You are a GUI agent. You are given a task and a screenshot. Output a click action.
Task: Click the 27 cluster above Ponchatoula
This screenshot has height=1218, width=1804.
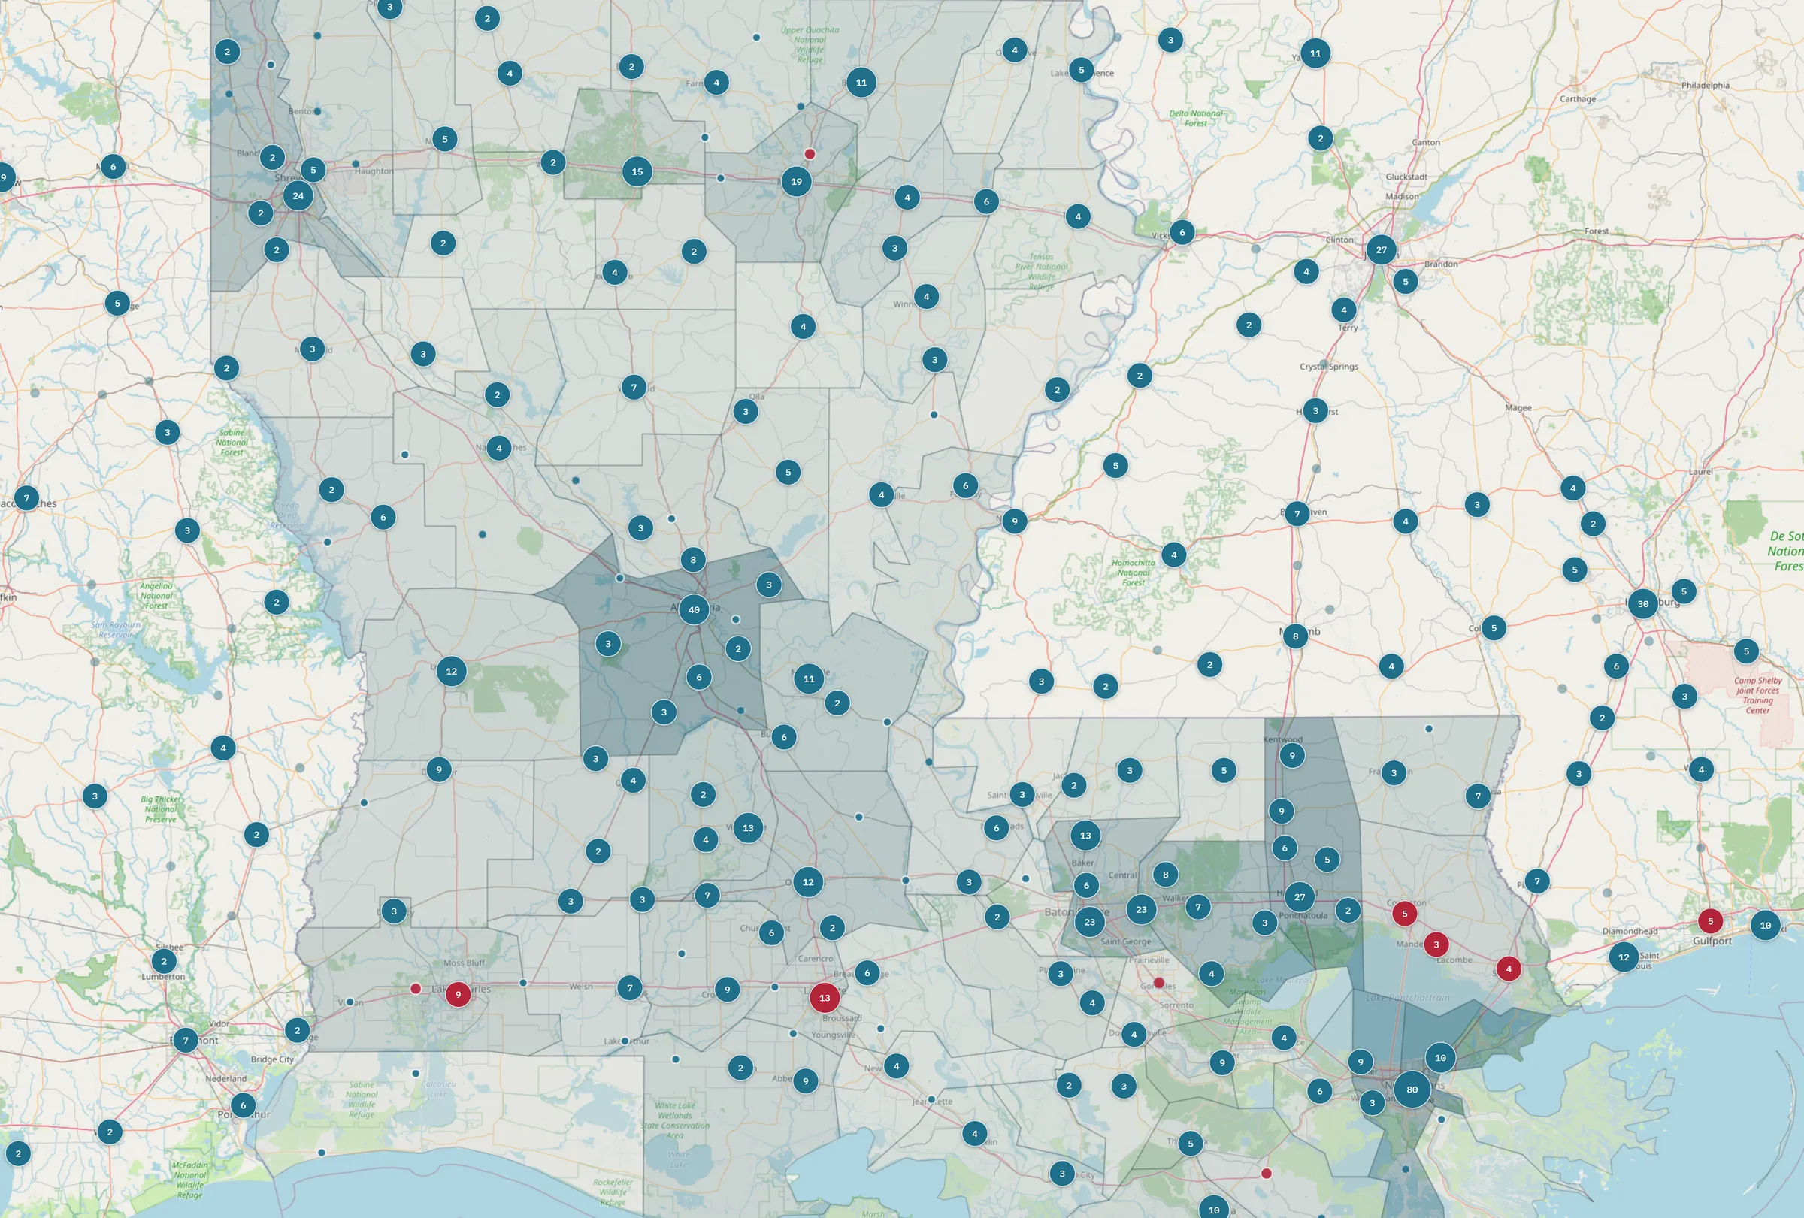(x=1300, y=897)
